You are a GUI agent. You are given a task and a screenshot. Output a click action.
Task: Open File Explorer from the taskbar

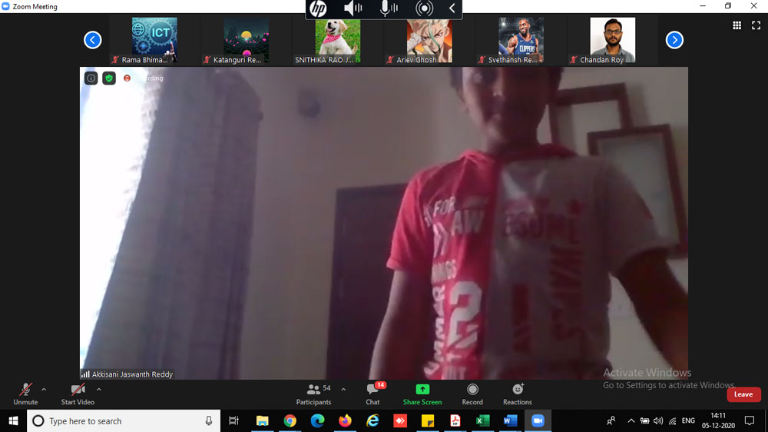262,420
